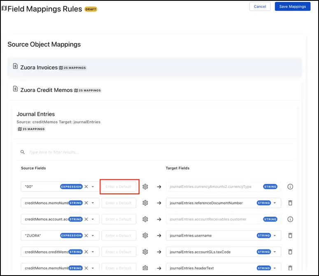Open gear settings for taxCode mapping
The image size is (319, 276).
pos(145,252)
